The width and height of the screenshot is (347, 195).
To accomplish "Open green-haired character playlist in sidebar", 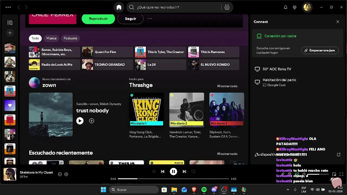I will pos(10,62).
